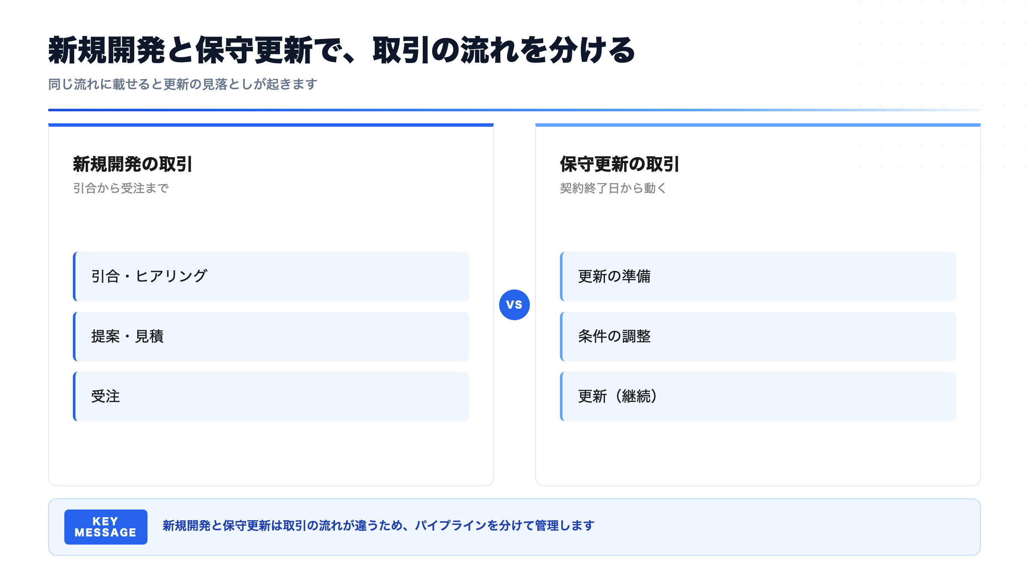1029x578 pixels.
Task: Select the 引合・ヒアリング step
Action: 271,277
